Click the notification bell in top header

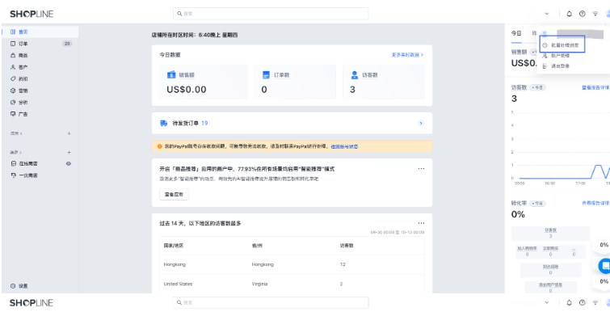[x=569, y=14]
